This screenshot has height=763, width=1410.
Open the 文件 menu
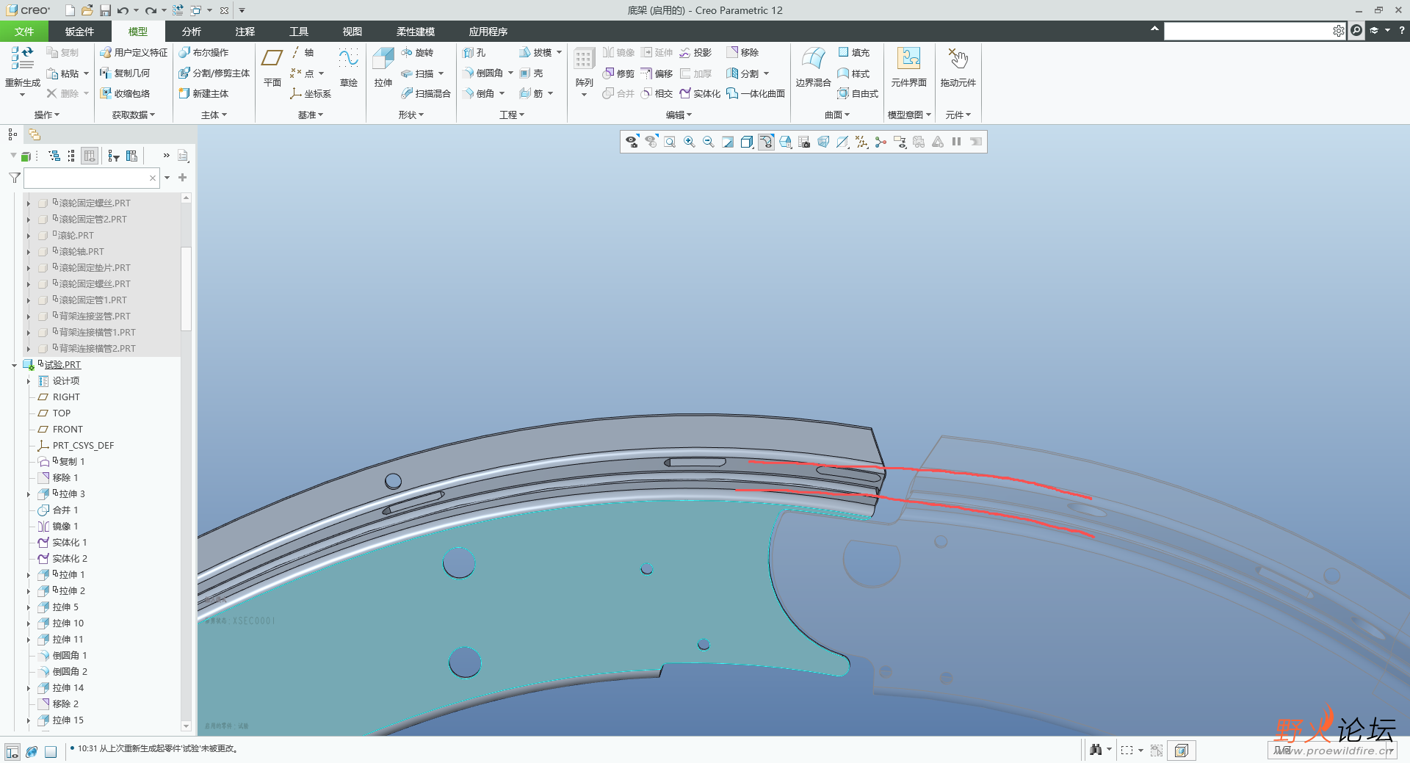coord(24,32)
